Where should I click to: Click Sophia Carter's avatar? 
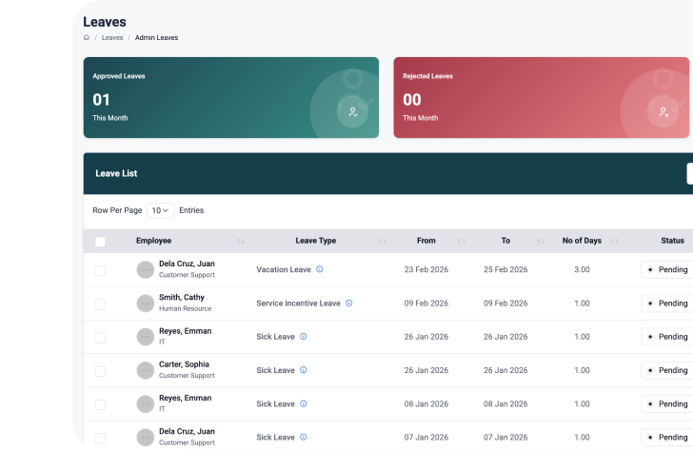pos(145,370)
